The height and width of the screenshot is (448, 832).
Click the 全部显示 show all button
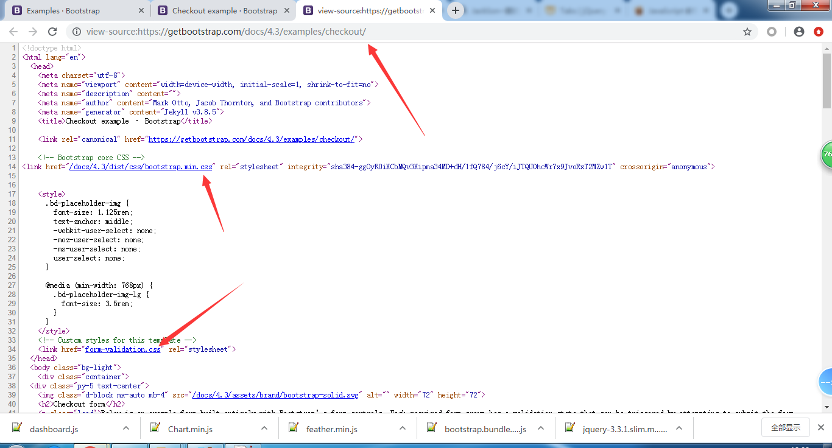coord(786,427)
